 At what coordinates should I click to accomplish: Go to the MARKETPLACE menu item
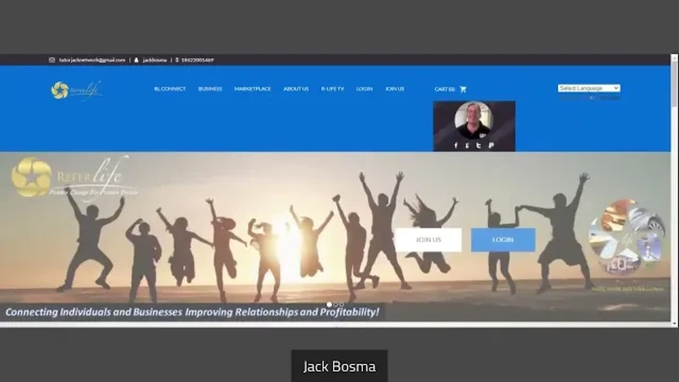pos(253,89)
